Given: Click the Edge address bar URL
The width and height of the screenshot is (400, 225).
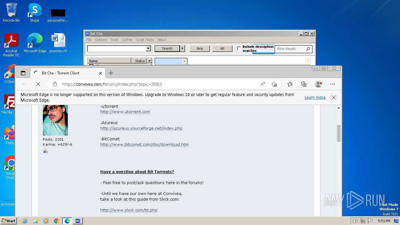Looking at the screenshot, I should (x=112, y=84).
